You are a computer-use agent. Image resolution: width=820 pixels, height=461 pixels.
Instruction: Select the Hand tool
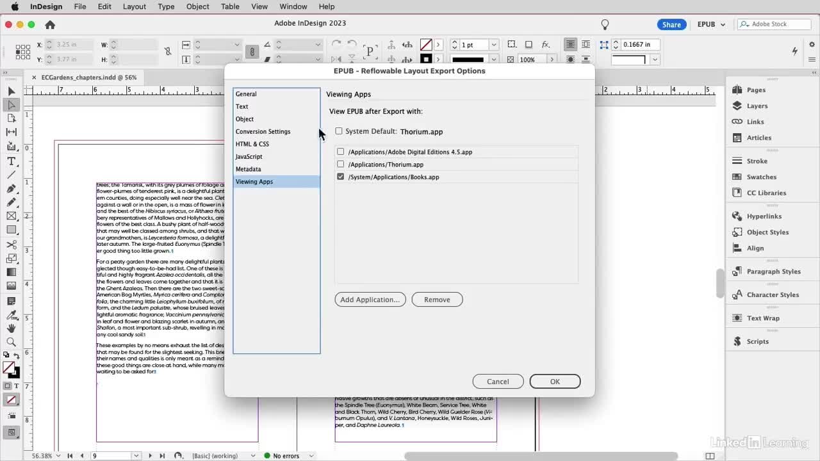click(x=11, y=328)
